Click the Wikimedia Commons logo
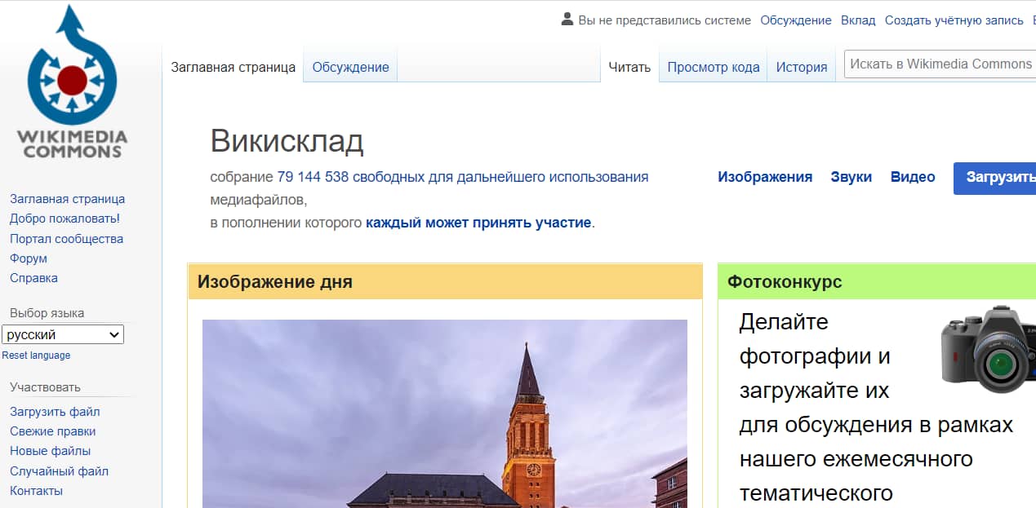The image size is (1036, 508). pos(73,82)
